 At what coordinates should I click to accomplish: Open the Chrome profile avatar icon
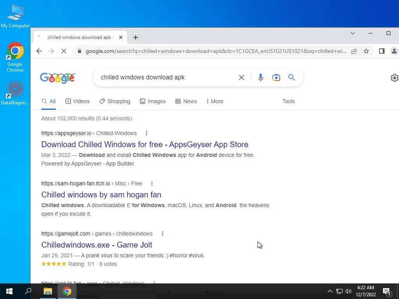click(x=394, y=51)
